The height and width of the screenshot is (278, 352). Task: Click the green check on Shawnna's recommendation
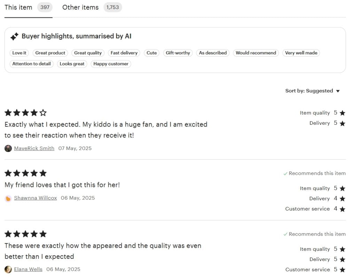click(285, 174)
